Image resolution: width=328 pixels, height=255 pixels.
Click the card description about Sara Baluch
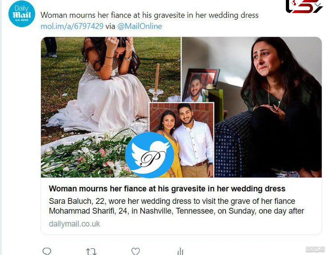176,206
